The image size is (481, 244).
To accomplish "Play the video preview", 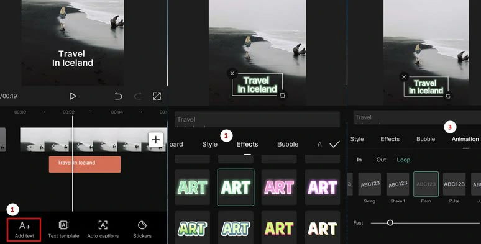I will [x=73, y=96].
